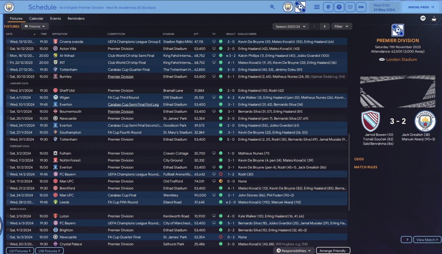Click the Al-Ittihad club crest
Image resolution: width=442 pixels, height=254 pixels.
tap(55, 55)
